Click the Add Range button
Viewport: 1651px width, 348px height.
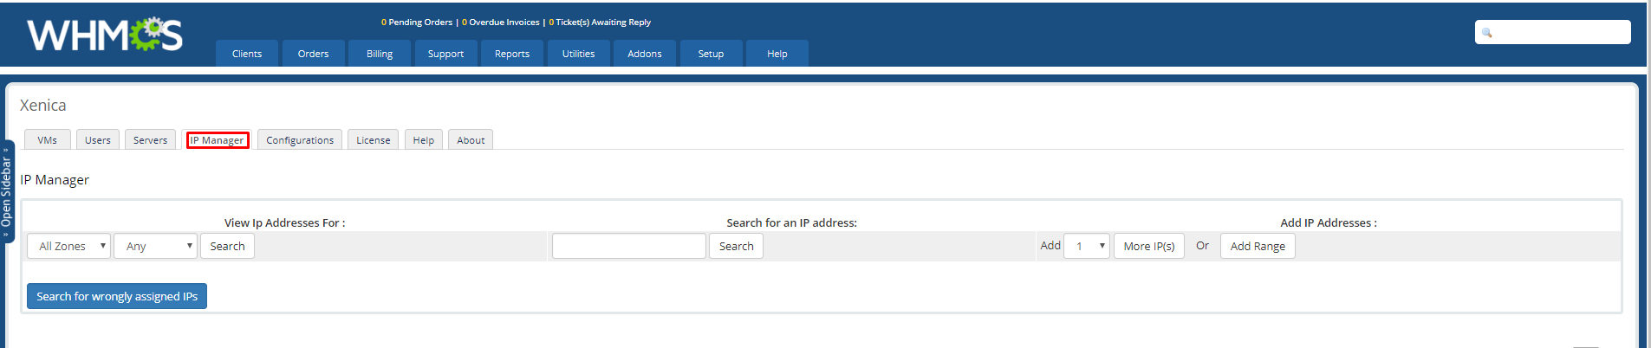pyautogui.click(x=1258, y=247)
